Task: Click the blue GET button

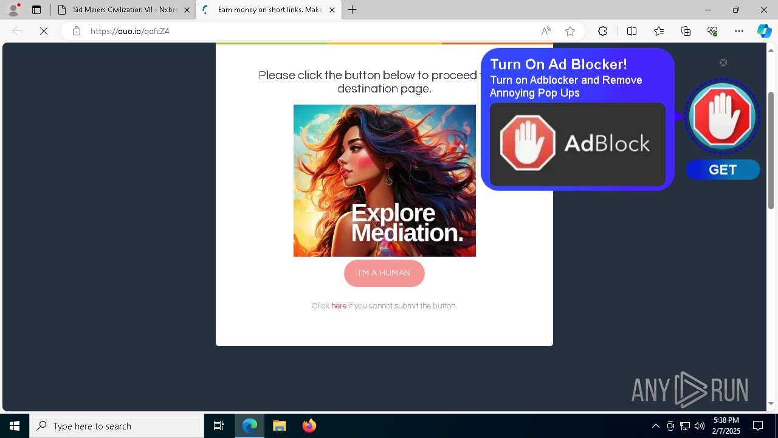Action: click(x=723, y=170)
